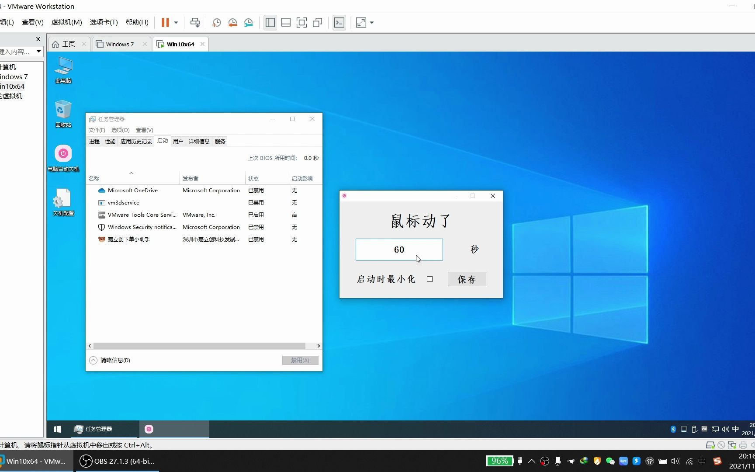The height and width of the screenshot is (472, 755).
Task: Click the Send Ctrl+Alt+Del toolbar icon
Action: point(195,22)
